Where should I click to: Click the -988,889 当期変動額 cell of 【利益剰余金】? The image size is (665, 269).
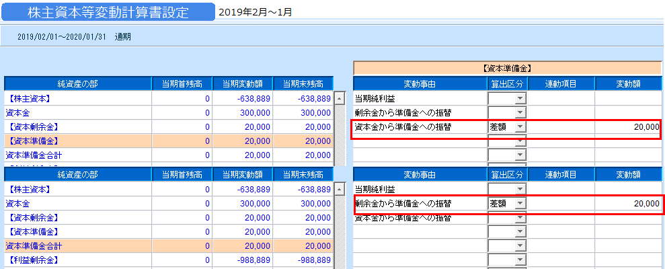[x=243, y=260]
